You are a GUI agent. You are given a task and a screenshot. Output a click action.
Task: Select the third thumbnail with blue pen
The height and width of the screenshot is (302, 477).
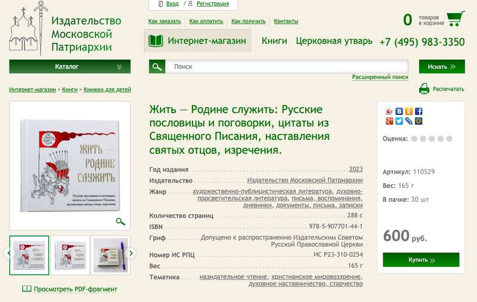(111, 255)
